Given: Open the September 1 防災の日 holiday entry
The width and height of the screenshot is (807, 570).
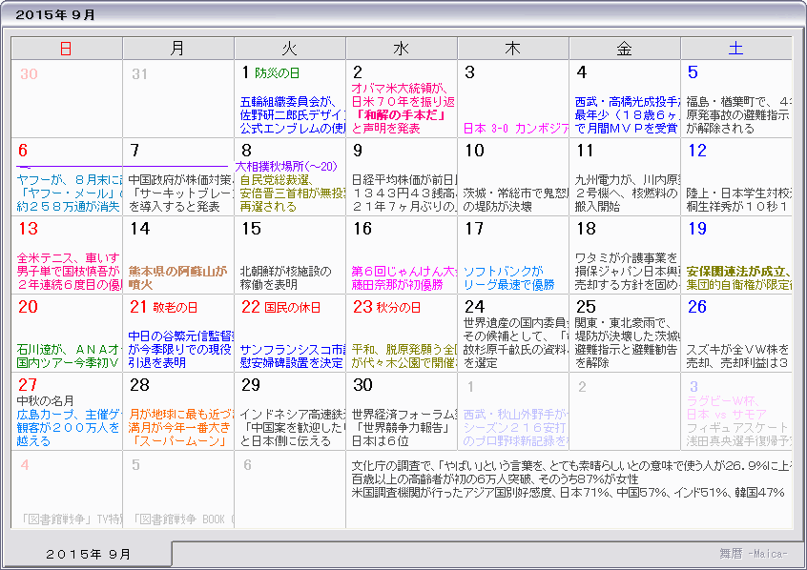Looking at the screenshot, I should (278, 71).
